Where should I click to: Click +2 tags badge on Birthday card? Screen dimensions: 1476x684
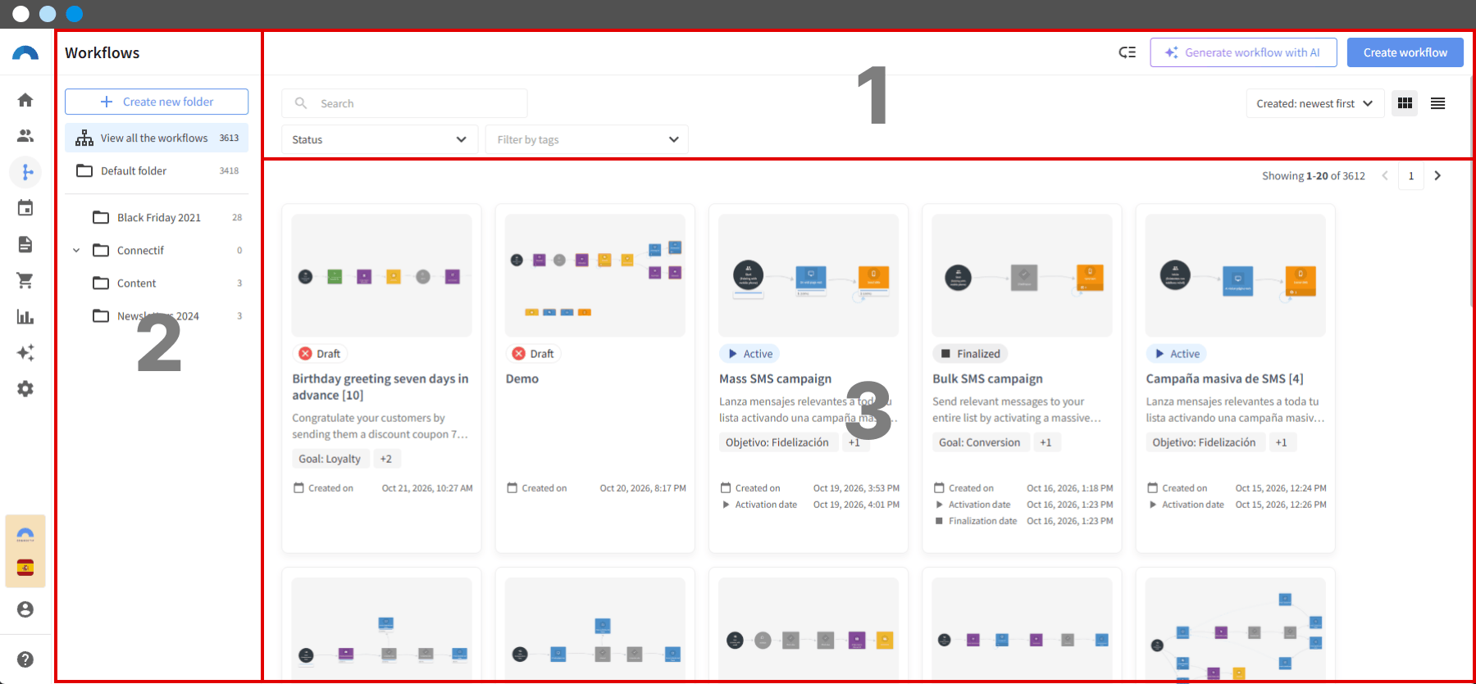pyautogui.click(x=386, y=459)
